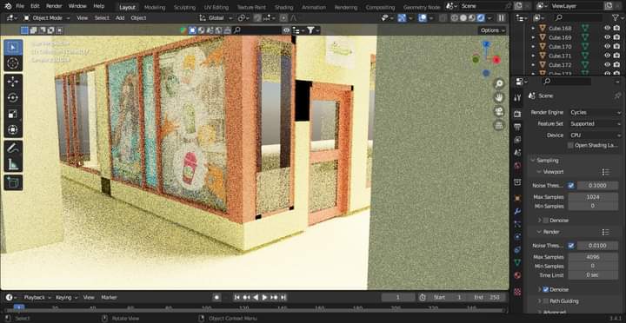The width and height of the screenshot is (626, 323).
Task: Open the Object properties tab
Action: tap(517, 198)
